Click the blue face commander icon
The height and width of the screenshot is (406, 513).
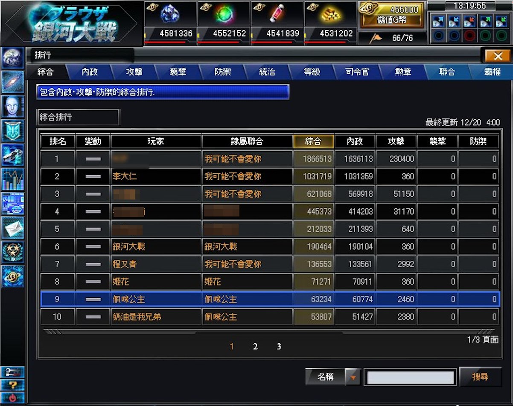[12, 107]
